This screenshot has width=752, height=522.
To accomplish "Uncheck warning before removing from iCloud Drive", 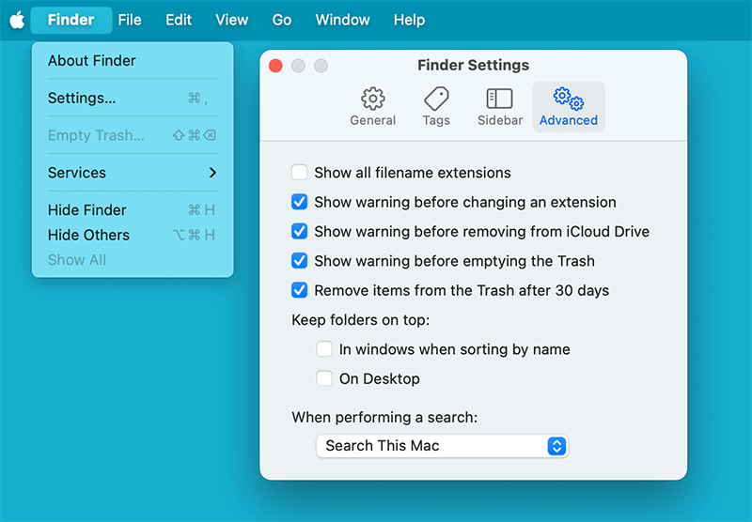I will (299, 231).
